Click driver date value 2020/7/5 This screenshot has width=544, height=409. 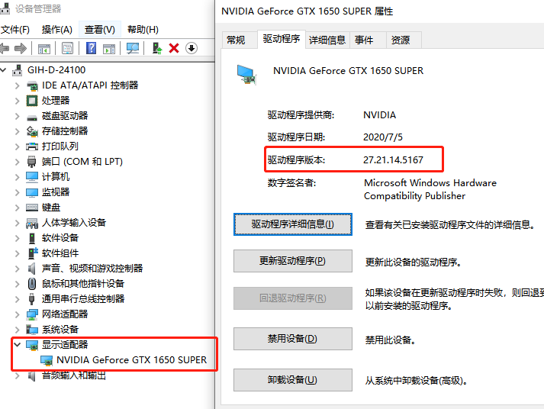click(x=383, y=137)
